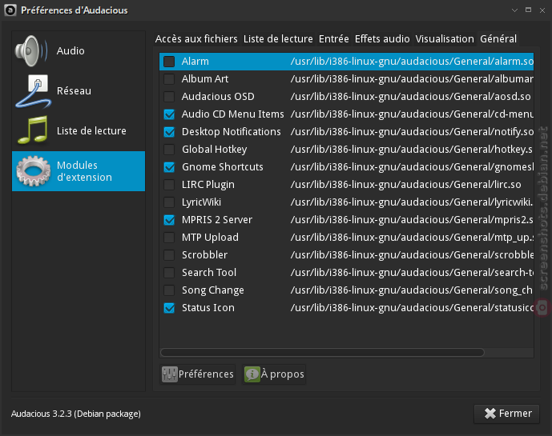
Task: Select the MTP Upload row name
Action: 210,238
